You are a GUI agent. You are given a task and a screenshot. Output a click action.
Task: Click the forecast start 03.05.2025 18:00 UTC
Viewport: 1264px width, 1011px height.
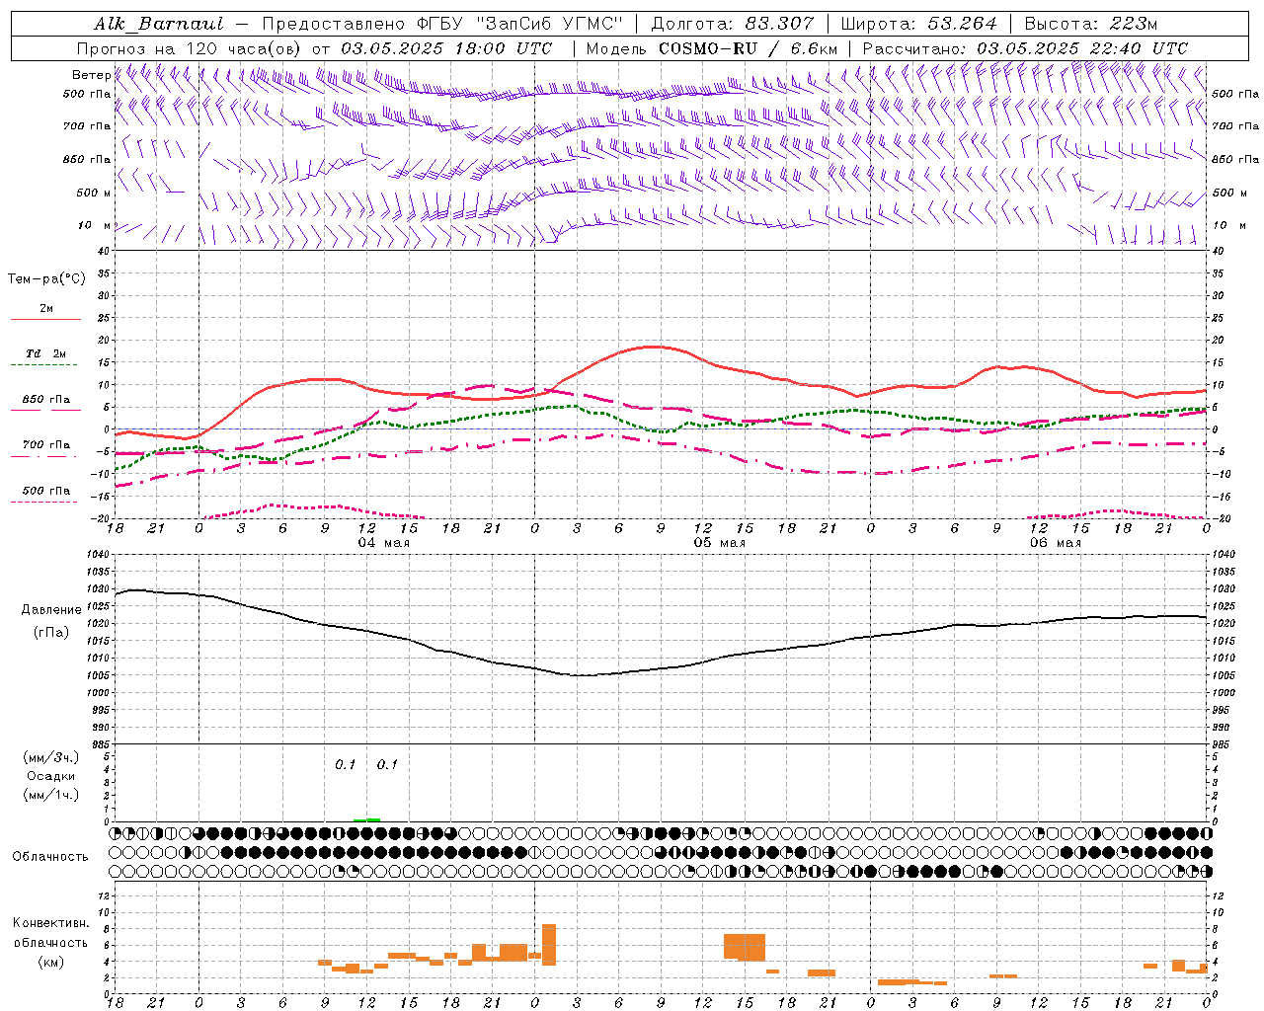[x=446, y=48]
